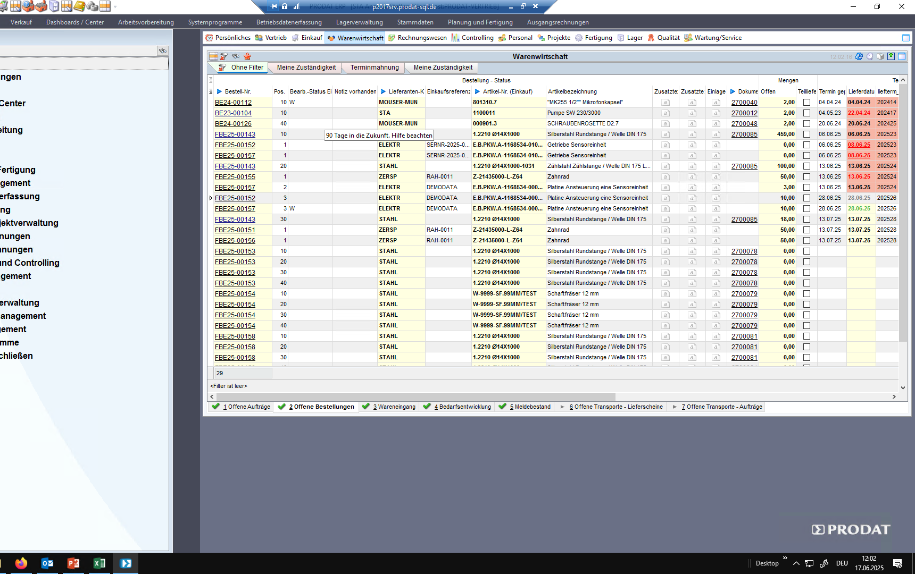The image size is (915, 574).
Task: Tick Teillieferung checkbox for BE24-00126 row
Action: pos(806,124)
